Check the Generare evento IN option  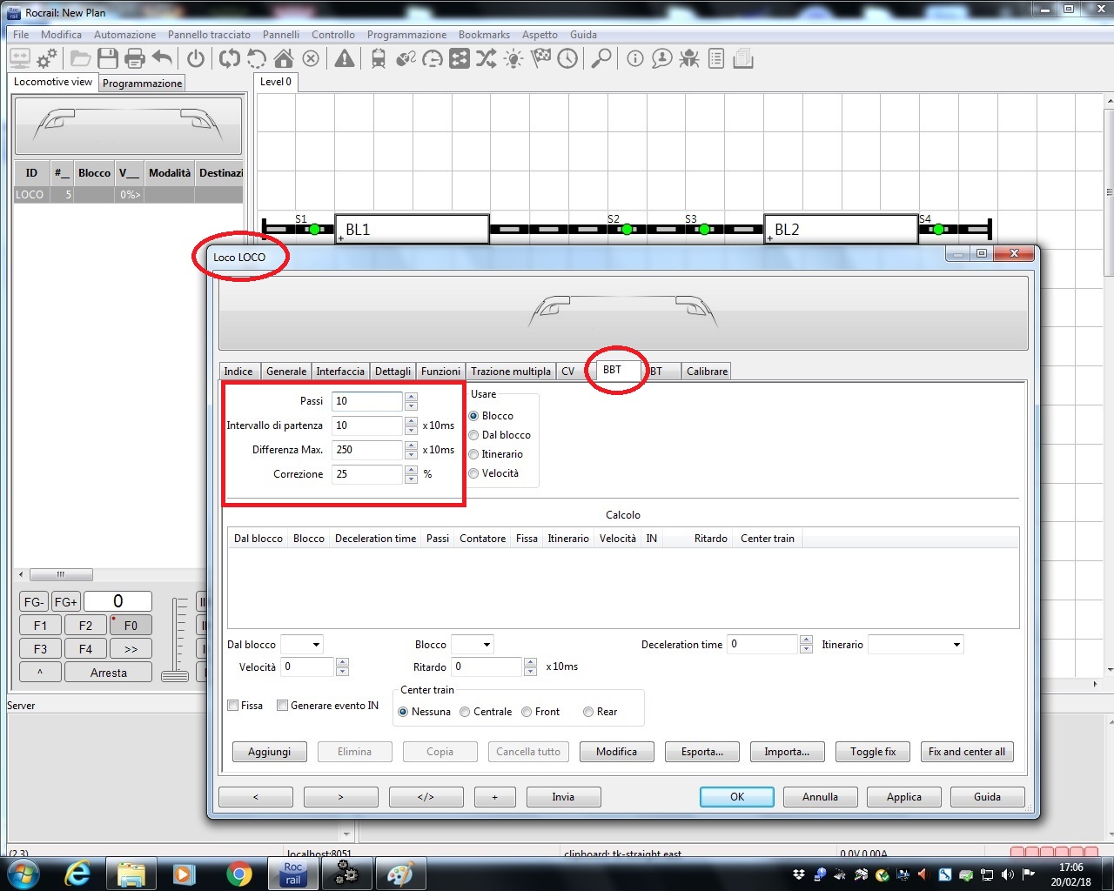(x=283, y=706)
